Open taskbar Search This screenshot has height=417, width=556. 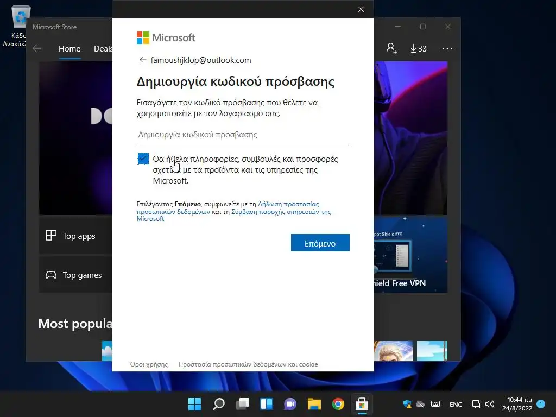(218, 404)
